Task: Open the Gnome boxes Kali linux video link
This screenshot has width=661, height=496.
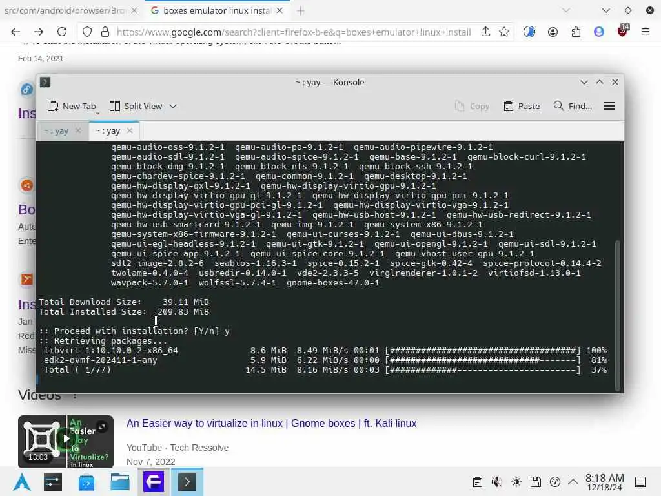Action: 272,423
